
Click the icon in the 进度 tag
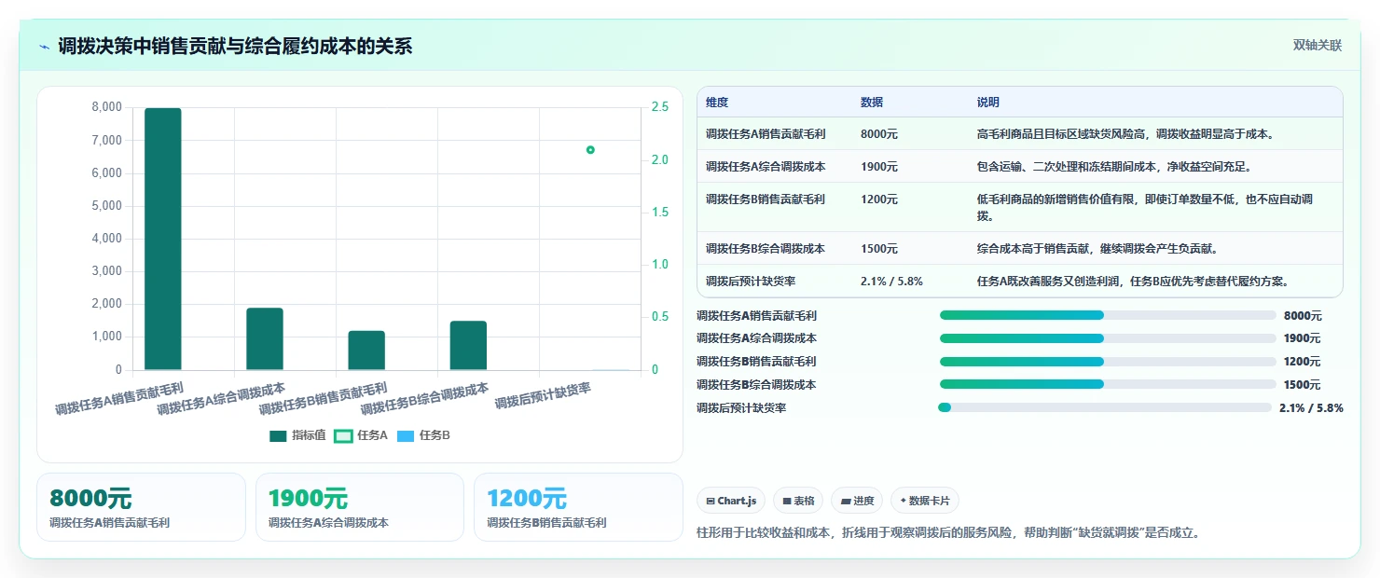846,502
